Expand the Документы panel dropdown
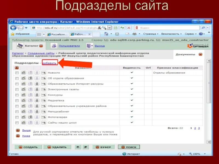The width and height of the screenshot is (219, 164). point(200,54)
